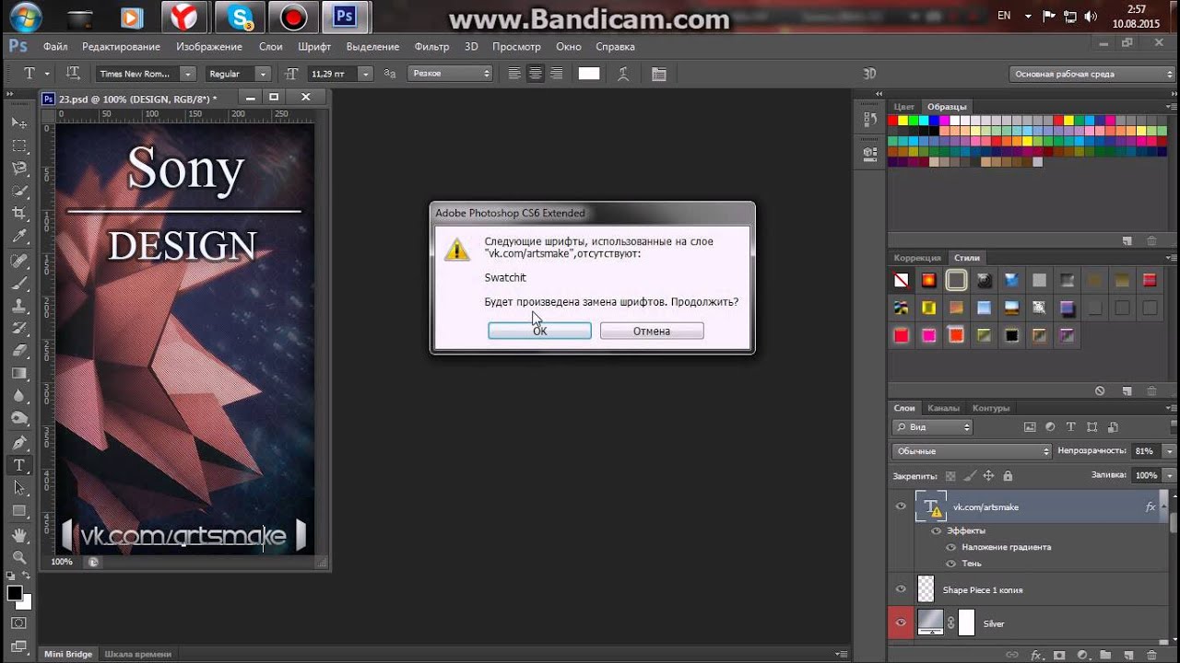The image size is (1180, 663).
Task: Open the Шкала времени timeline tab
Action: (x=137, y=654)
